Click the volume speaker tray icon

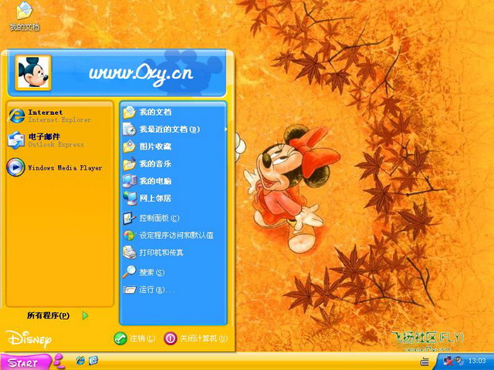[458, 361]
